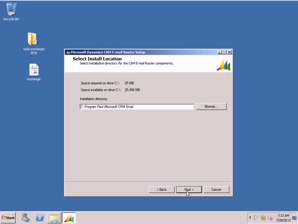Click the < Back button

coord(162,189)
